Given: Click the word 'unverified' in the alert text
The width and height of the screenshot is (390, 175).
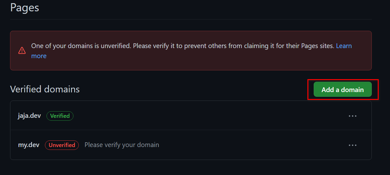Looking at the screenshot, I should tap(115, 46).
